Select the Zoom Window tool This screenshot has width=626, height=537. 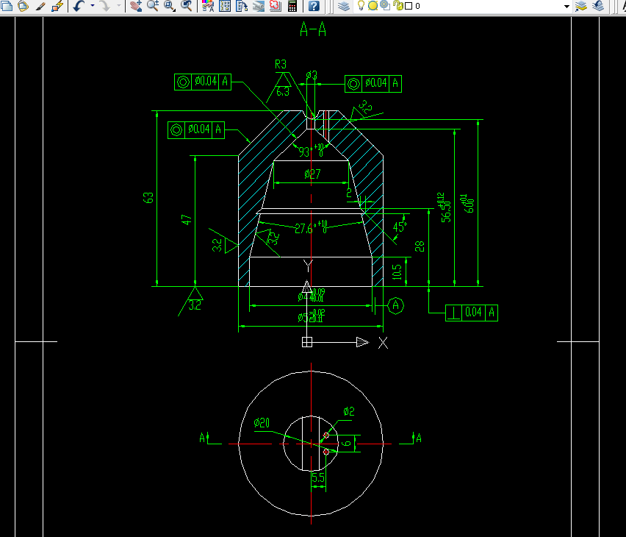point(170,6)
